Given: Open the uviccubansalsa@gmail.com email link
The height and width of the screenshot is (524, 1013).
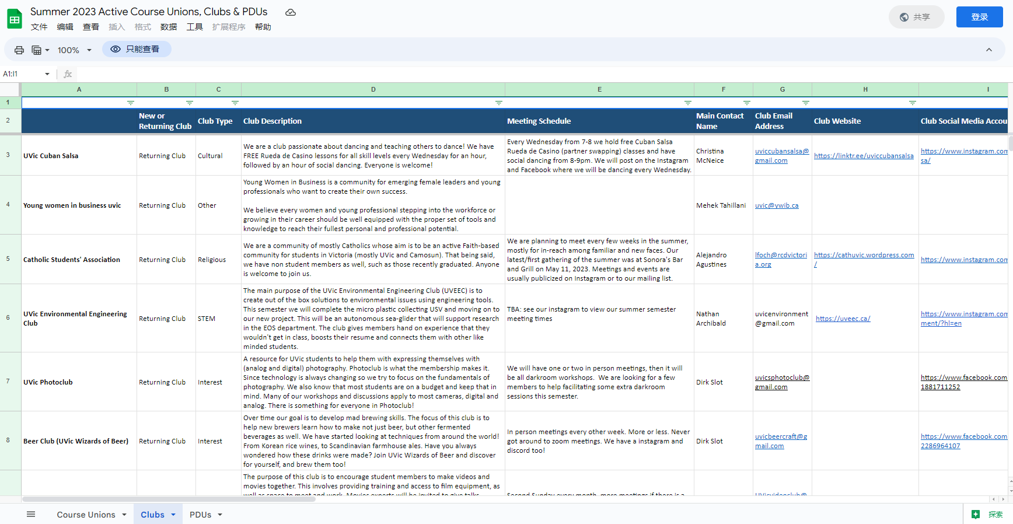Looking at the screenshot, I should [782, 156].
